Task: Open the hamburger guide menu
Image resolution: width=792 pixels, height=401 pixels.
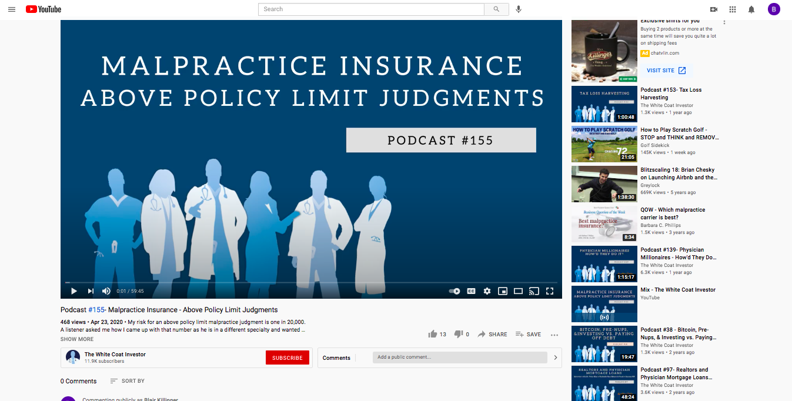Action: point(12,9)
